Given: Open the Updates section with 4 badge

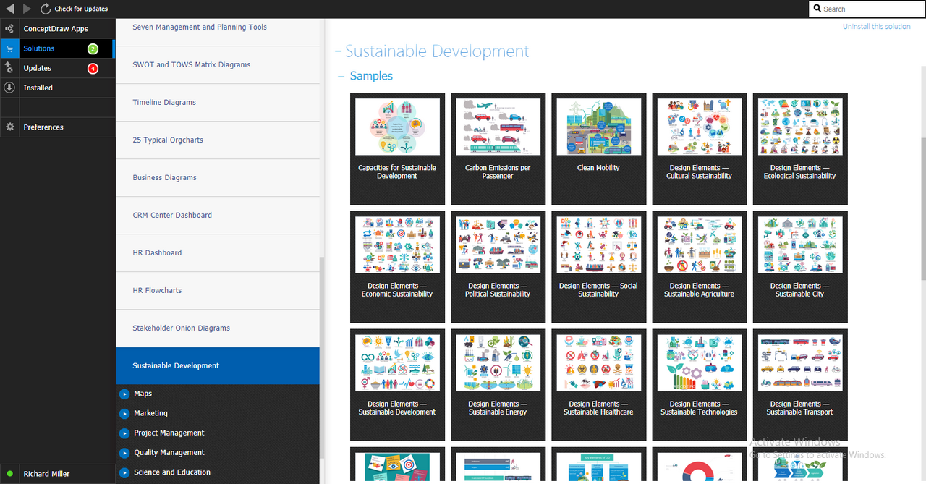Looking at the screenshot, I should coord(38,68).
